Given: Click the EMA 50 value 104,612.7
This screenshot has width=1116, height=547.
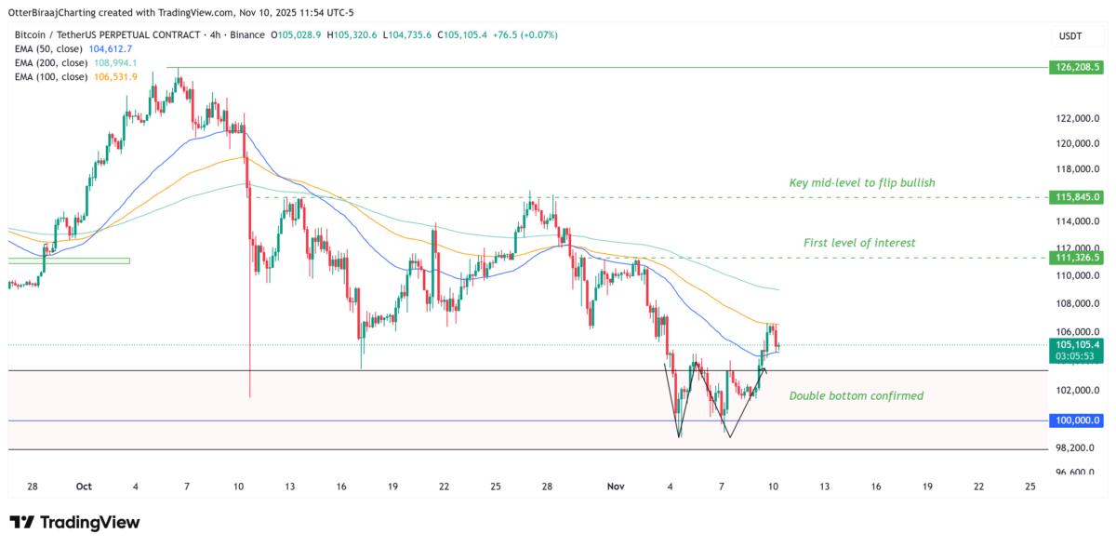Looking at the screenshot, I should 109,48.
